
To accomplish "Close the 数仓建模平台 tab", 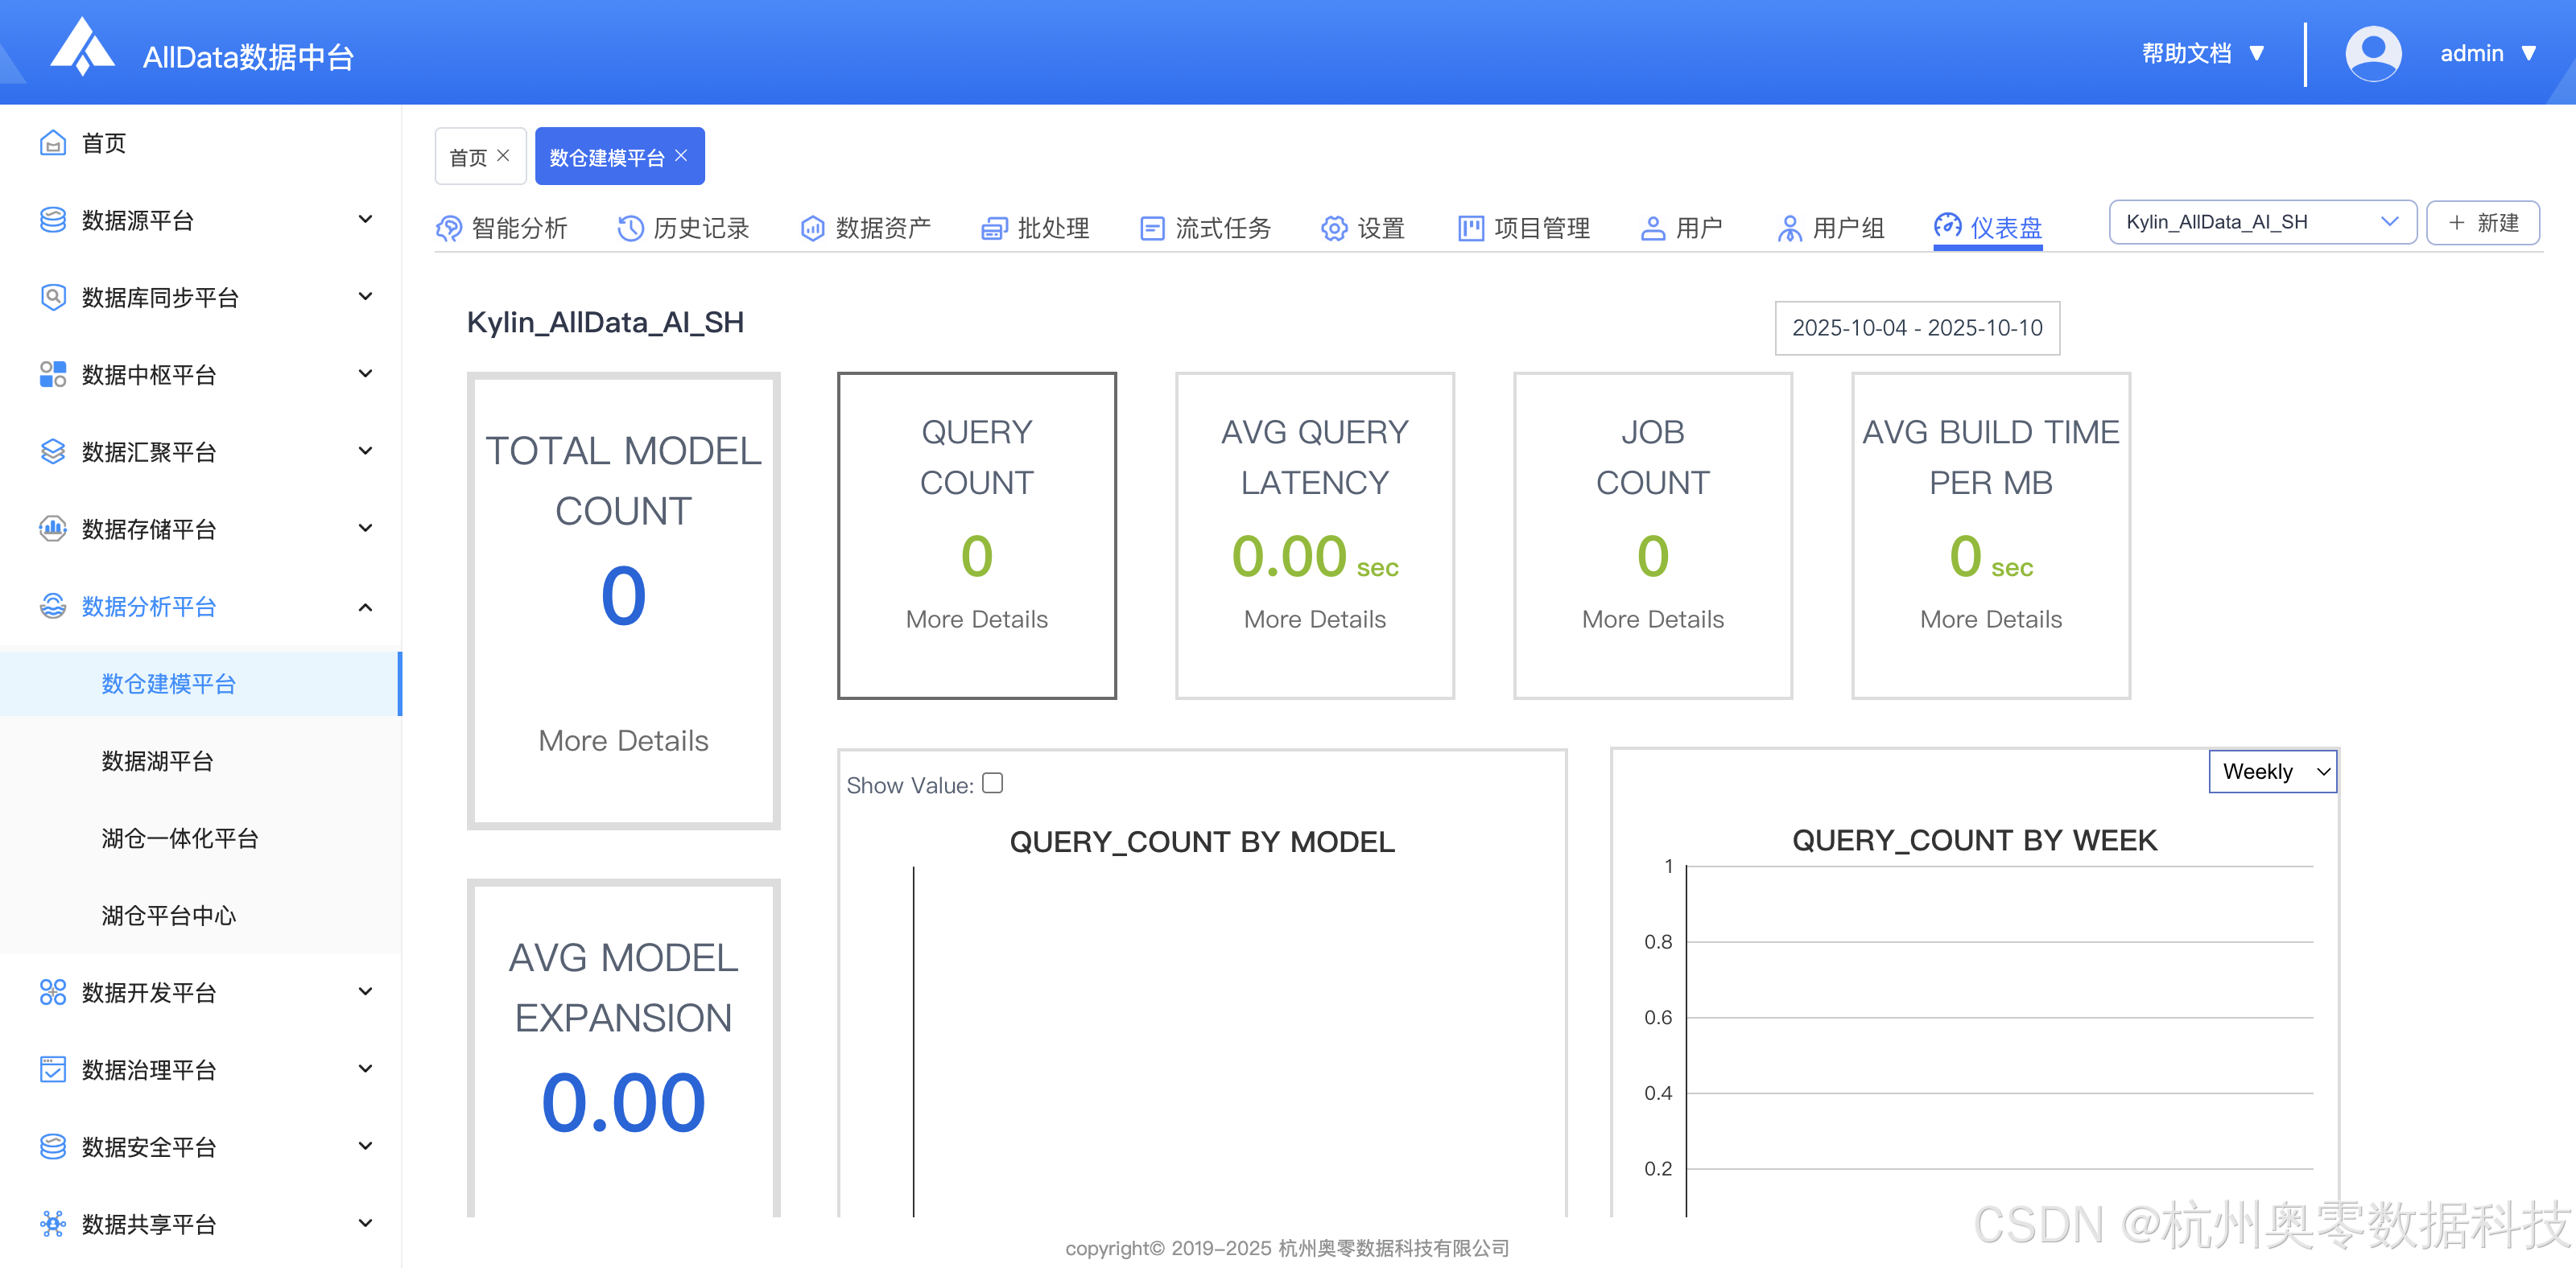I will pyautogui.click(x=682, y=156).
